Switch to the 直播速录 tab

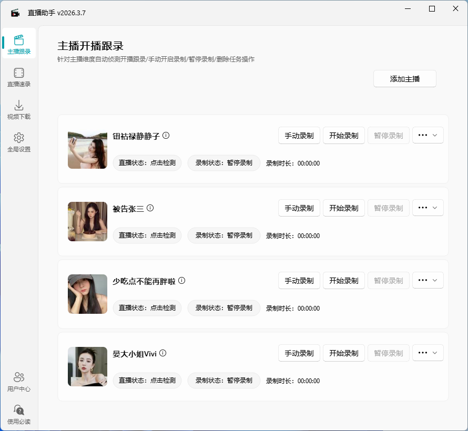tap(19, 76)
